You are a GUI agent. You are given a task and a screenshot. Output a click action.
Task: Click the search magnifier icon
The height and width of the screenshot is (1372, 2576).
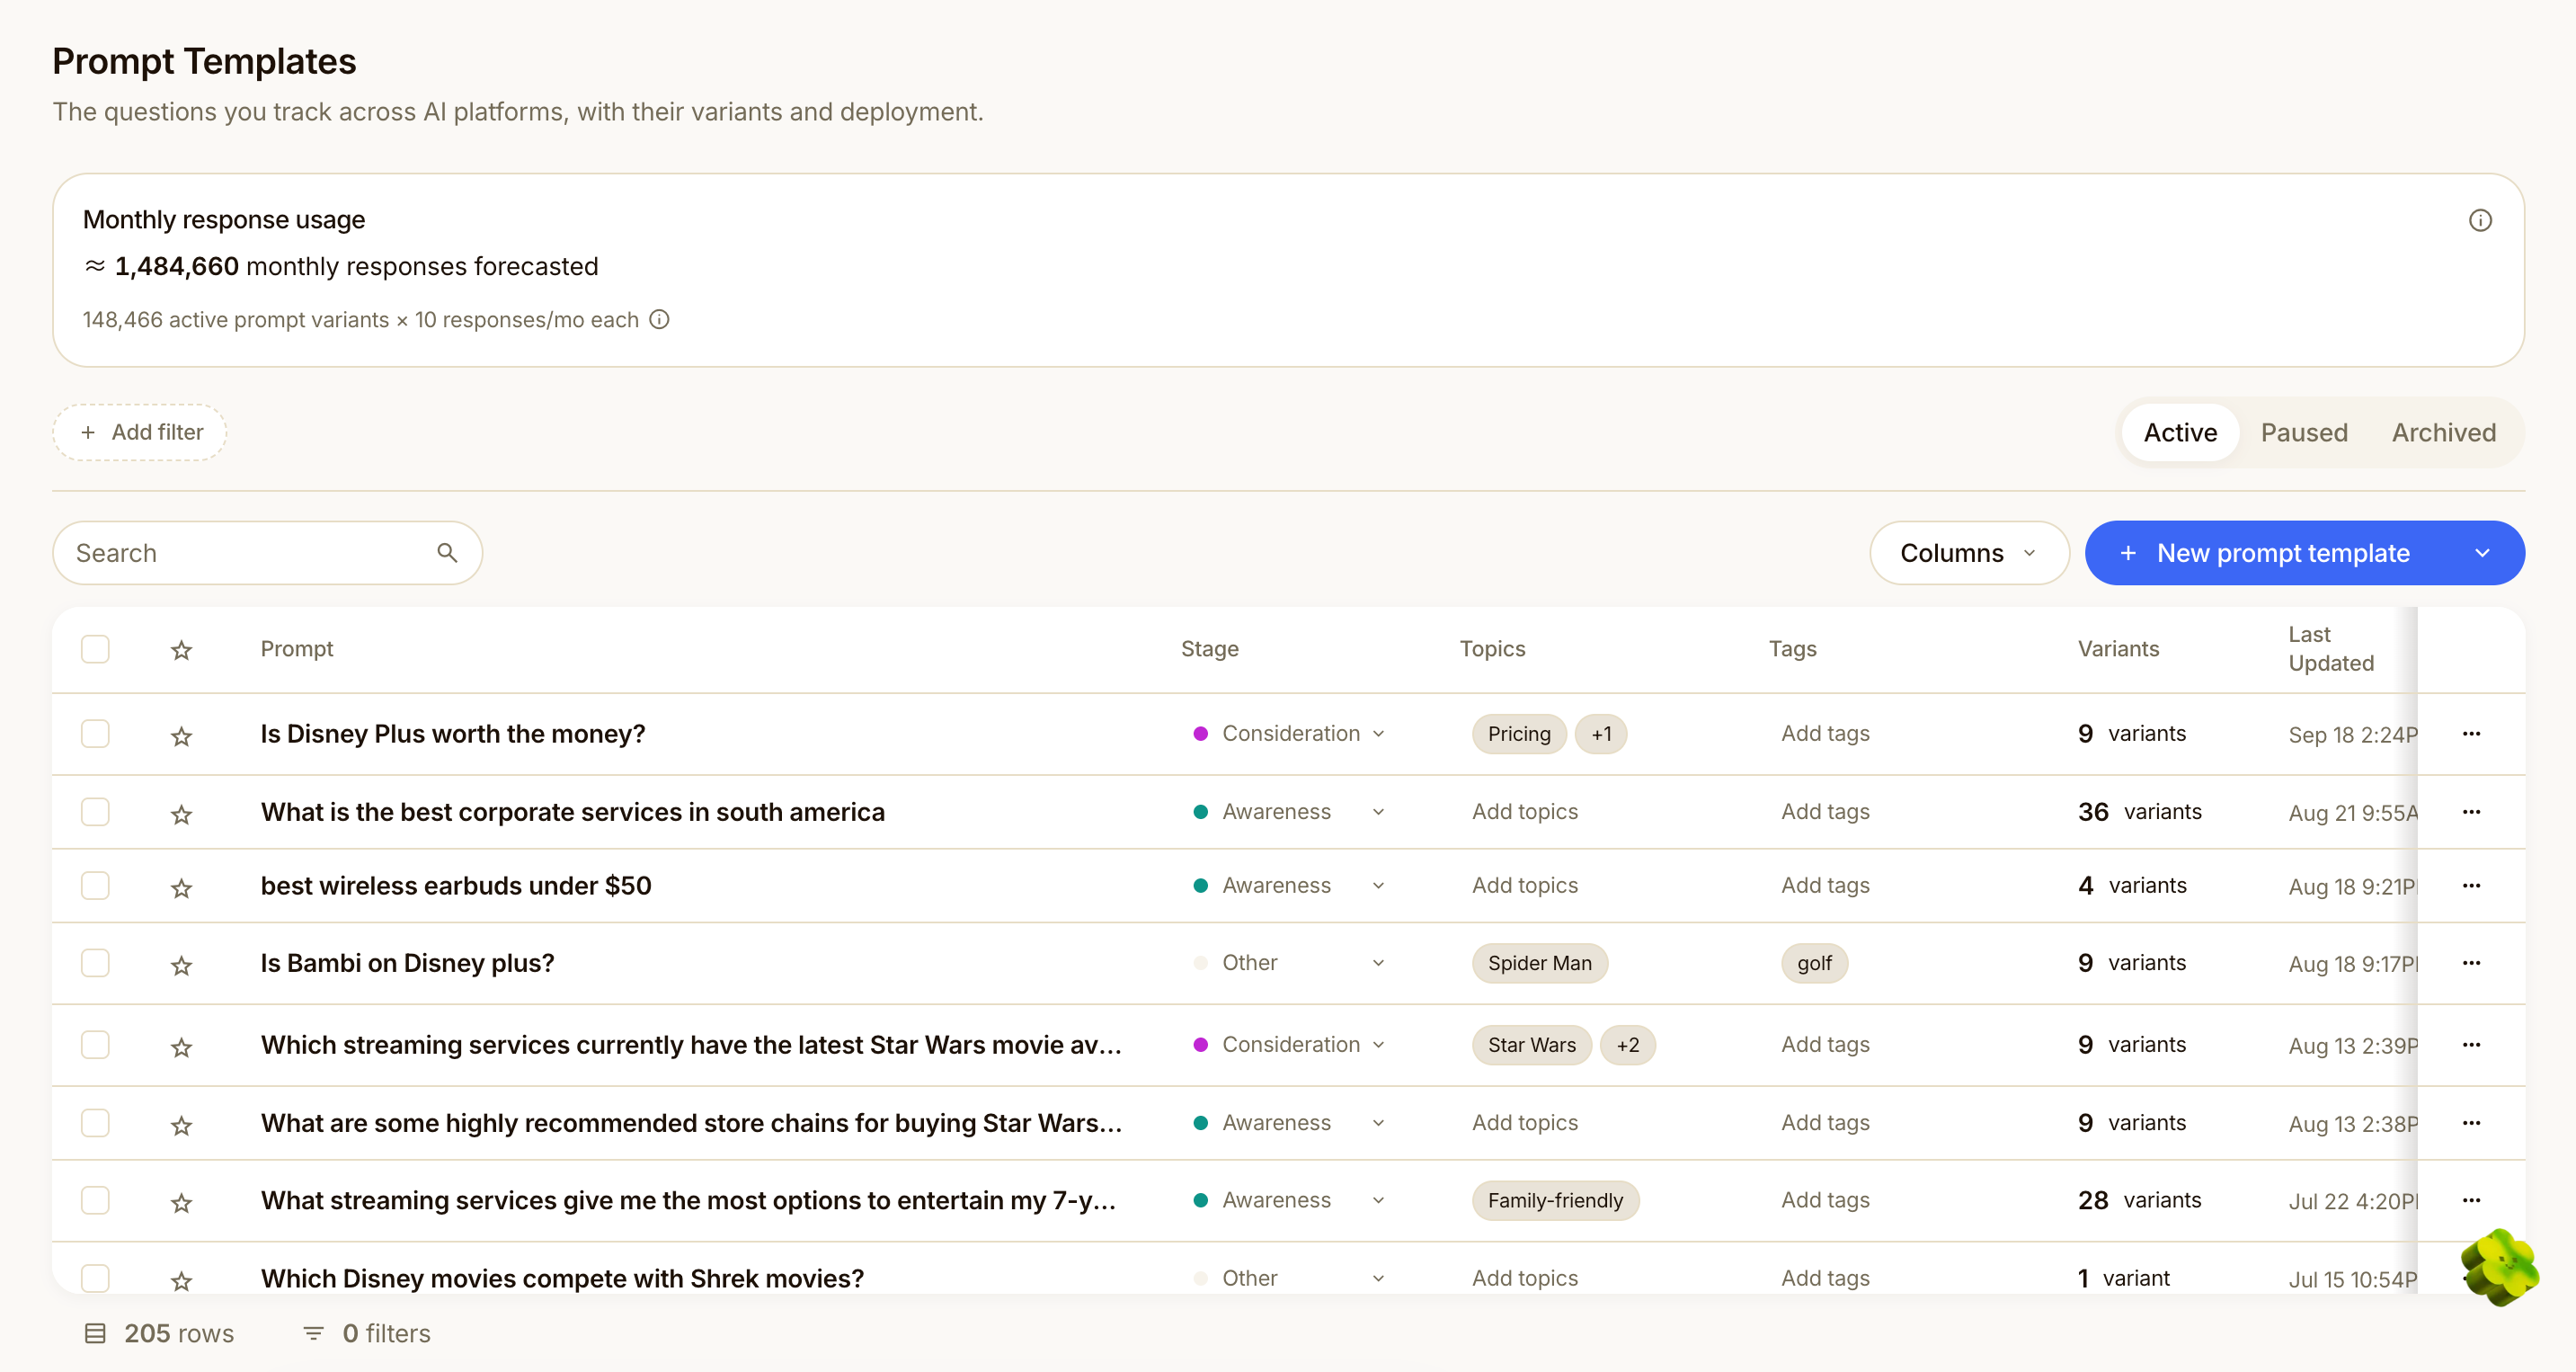(x=447, y=553)
